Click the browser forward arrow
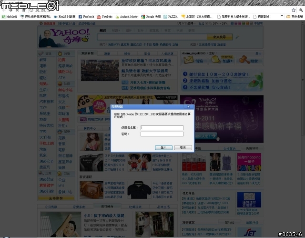This screenshot has width=305, height=238. point(10,10)
